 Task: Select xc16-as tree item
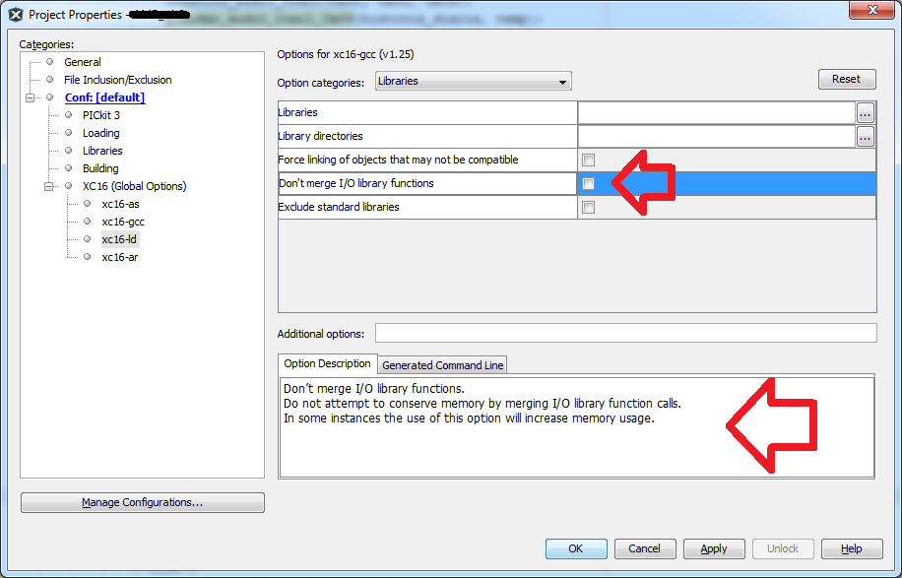pyautogui.click(x=120, y=204)
